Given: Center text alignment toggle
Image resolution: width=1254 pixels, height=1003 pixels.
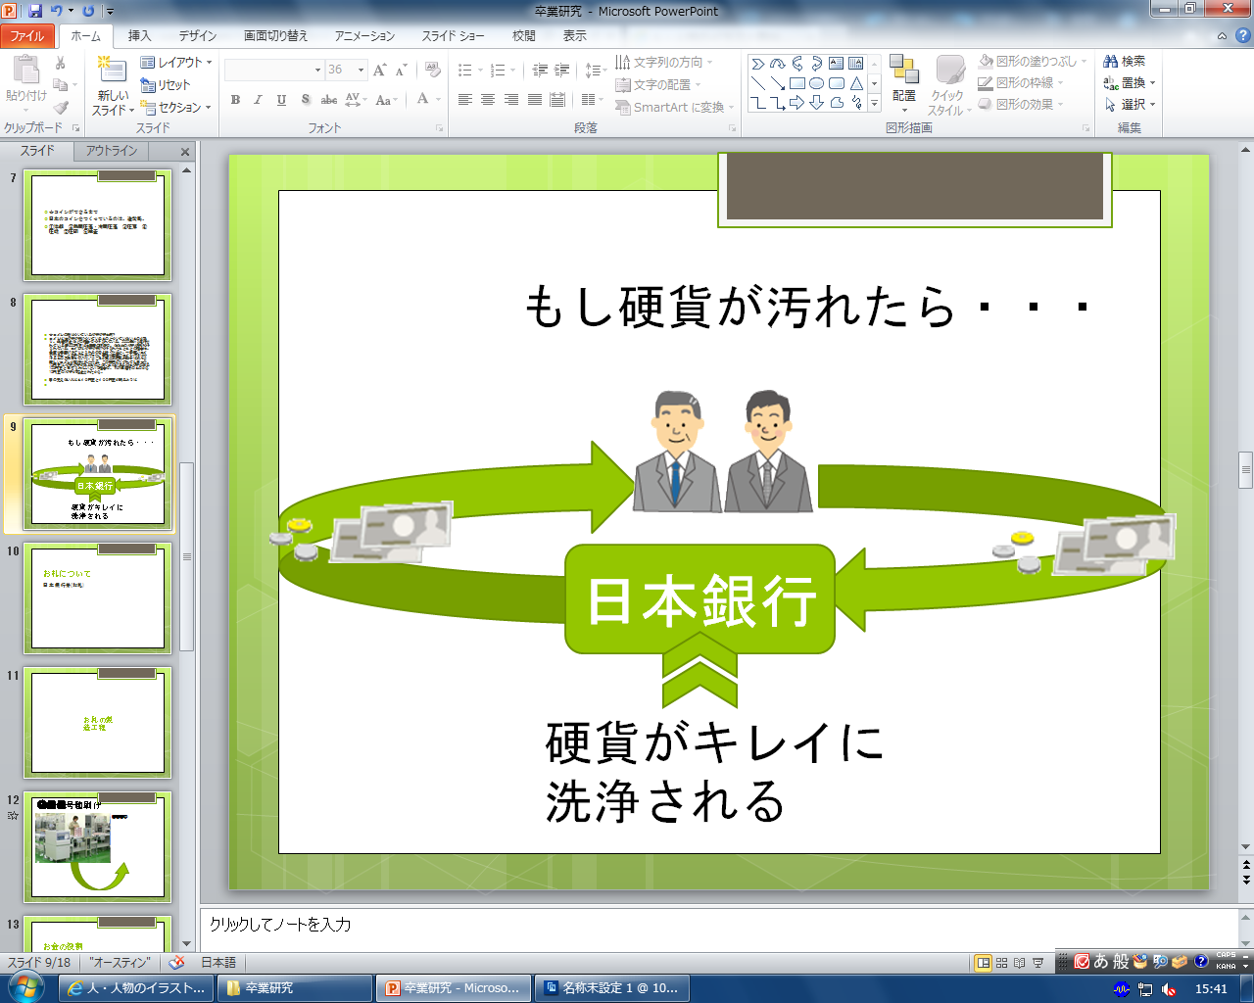Looking at the screenshot, I should coord(488,100).
